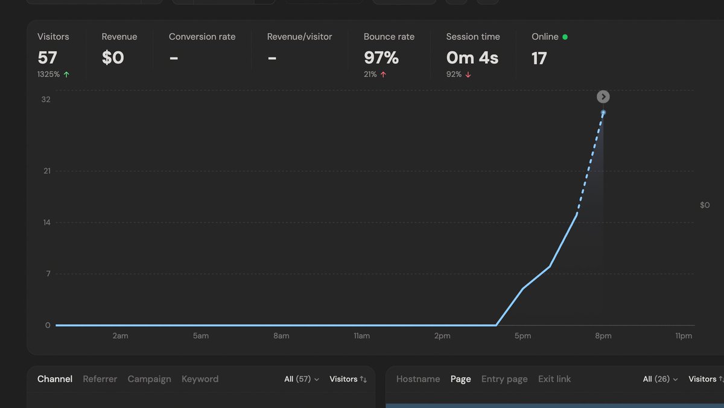The image size is (724, 408).
Task: Click the green Online status dot
Action: pyautogui.click(x=565, y=37)
